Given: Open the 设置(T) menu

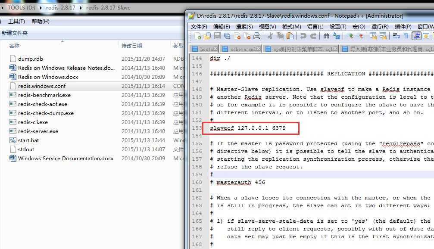Looking at the screenshot, I should [x=338, y=27].
